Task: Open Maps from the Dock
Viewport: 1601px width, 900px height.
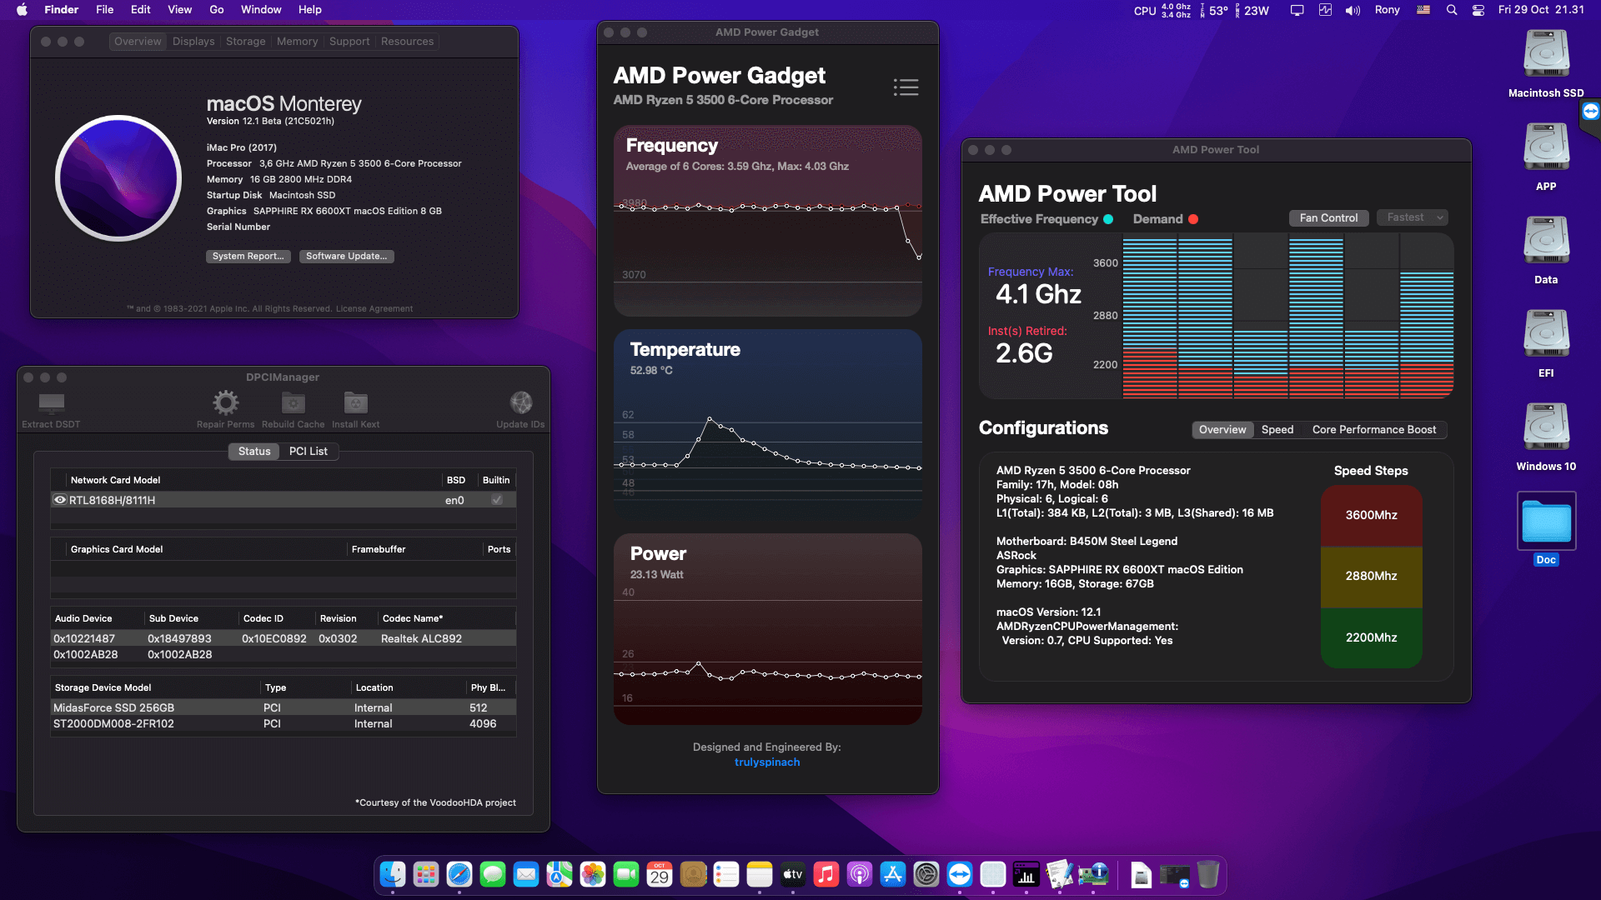Action: [x=560, y=874]
